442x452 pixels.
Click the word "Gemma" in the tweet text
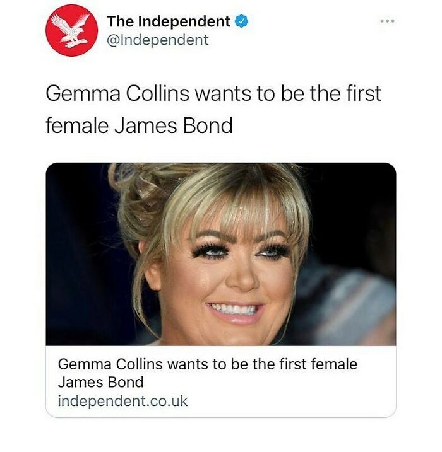tap(83, 94)
